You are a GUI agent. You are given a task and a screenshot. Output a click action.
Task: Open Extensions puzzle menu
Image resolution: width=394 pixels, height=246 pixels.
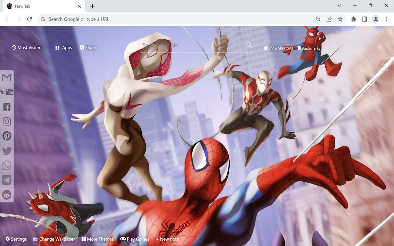pos(354,19)
